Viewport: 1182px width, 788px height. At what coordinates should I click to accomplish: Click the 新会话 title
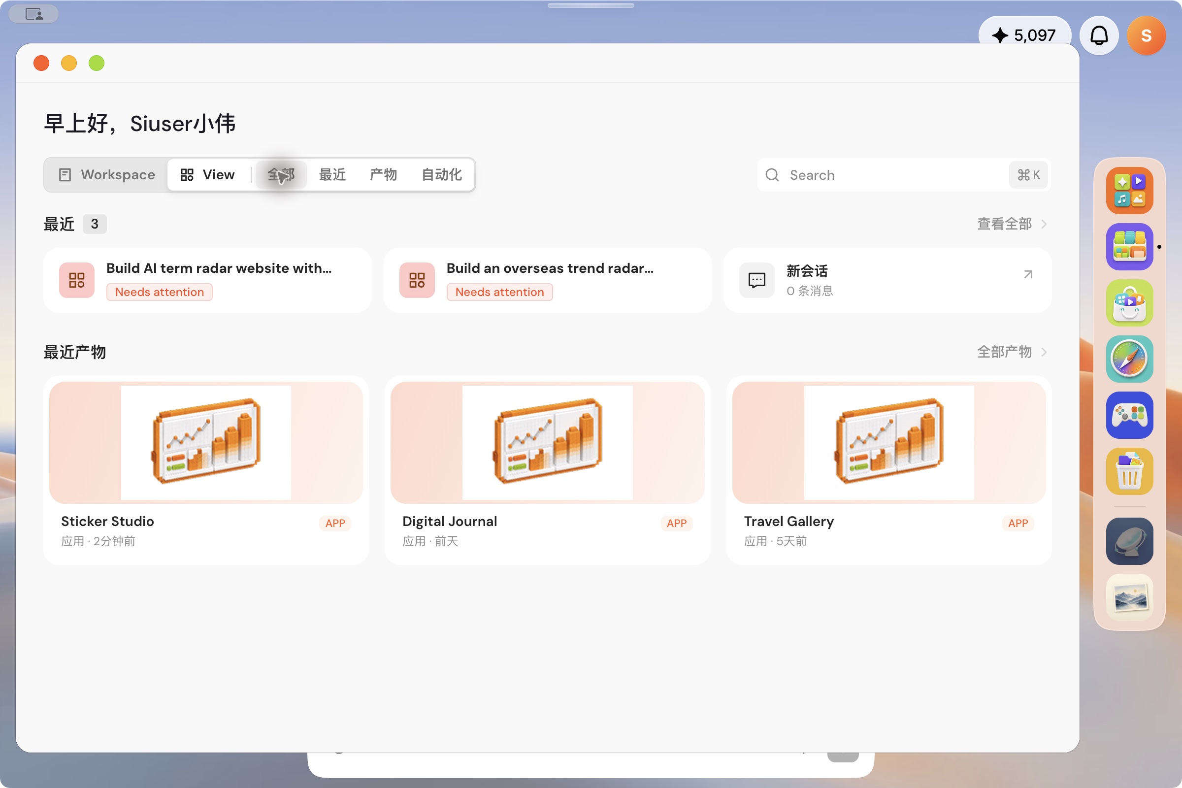click(x=807, y=271)
